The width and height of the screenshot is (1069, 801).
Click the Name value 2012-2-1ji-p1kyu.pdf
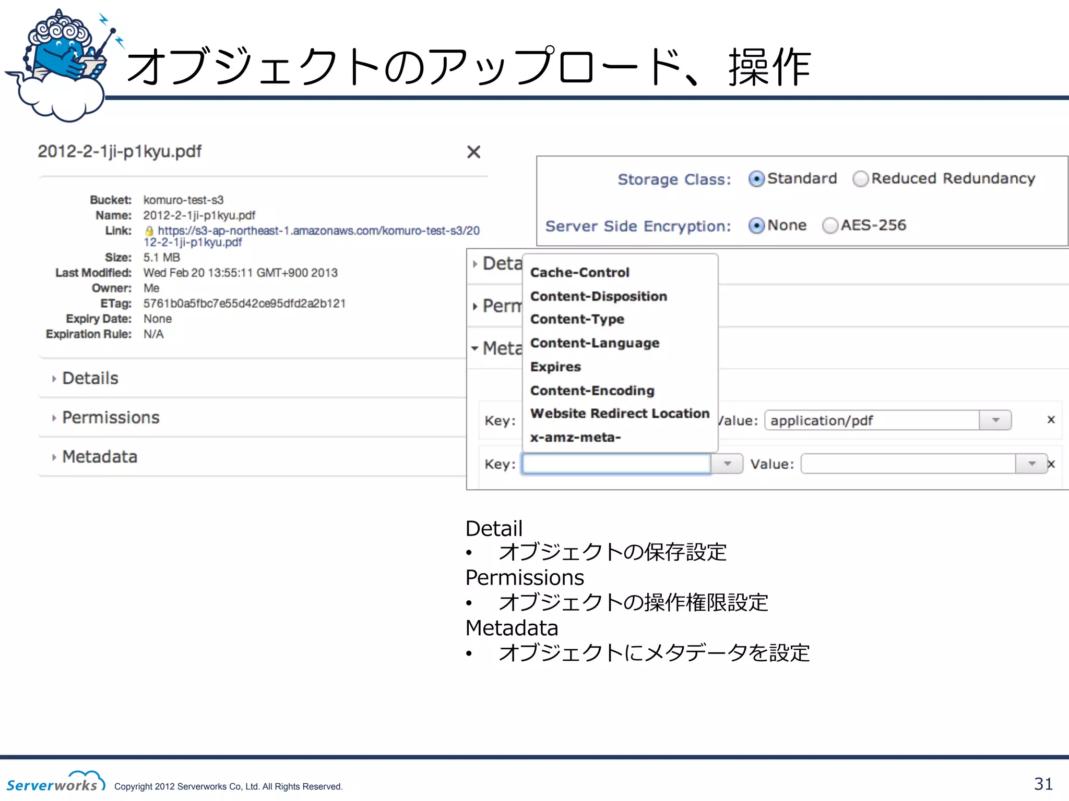point(199,215)
